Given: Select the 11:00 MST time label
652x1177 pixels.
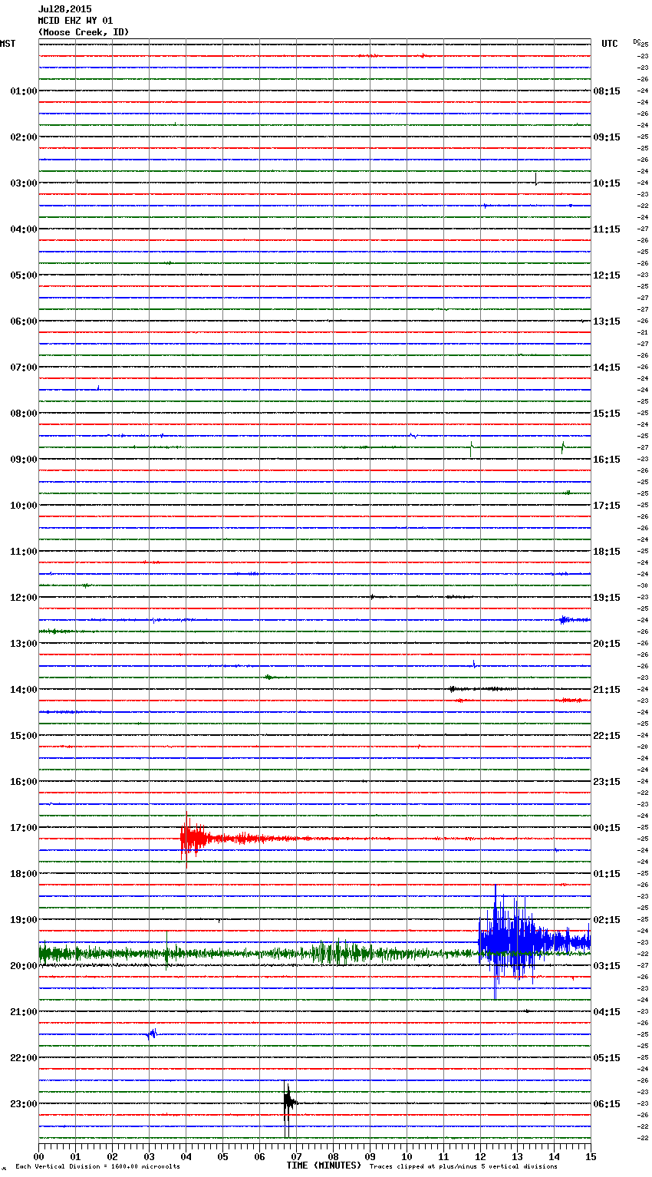Looking at the screenshot, I should click(x=23, y=551).
